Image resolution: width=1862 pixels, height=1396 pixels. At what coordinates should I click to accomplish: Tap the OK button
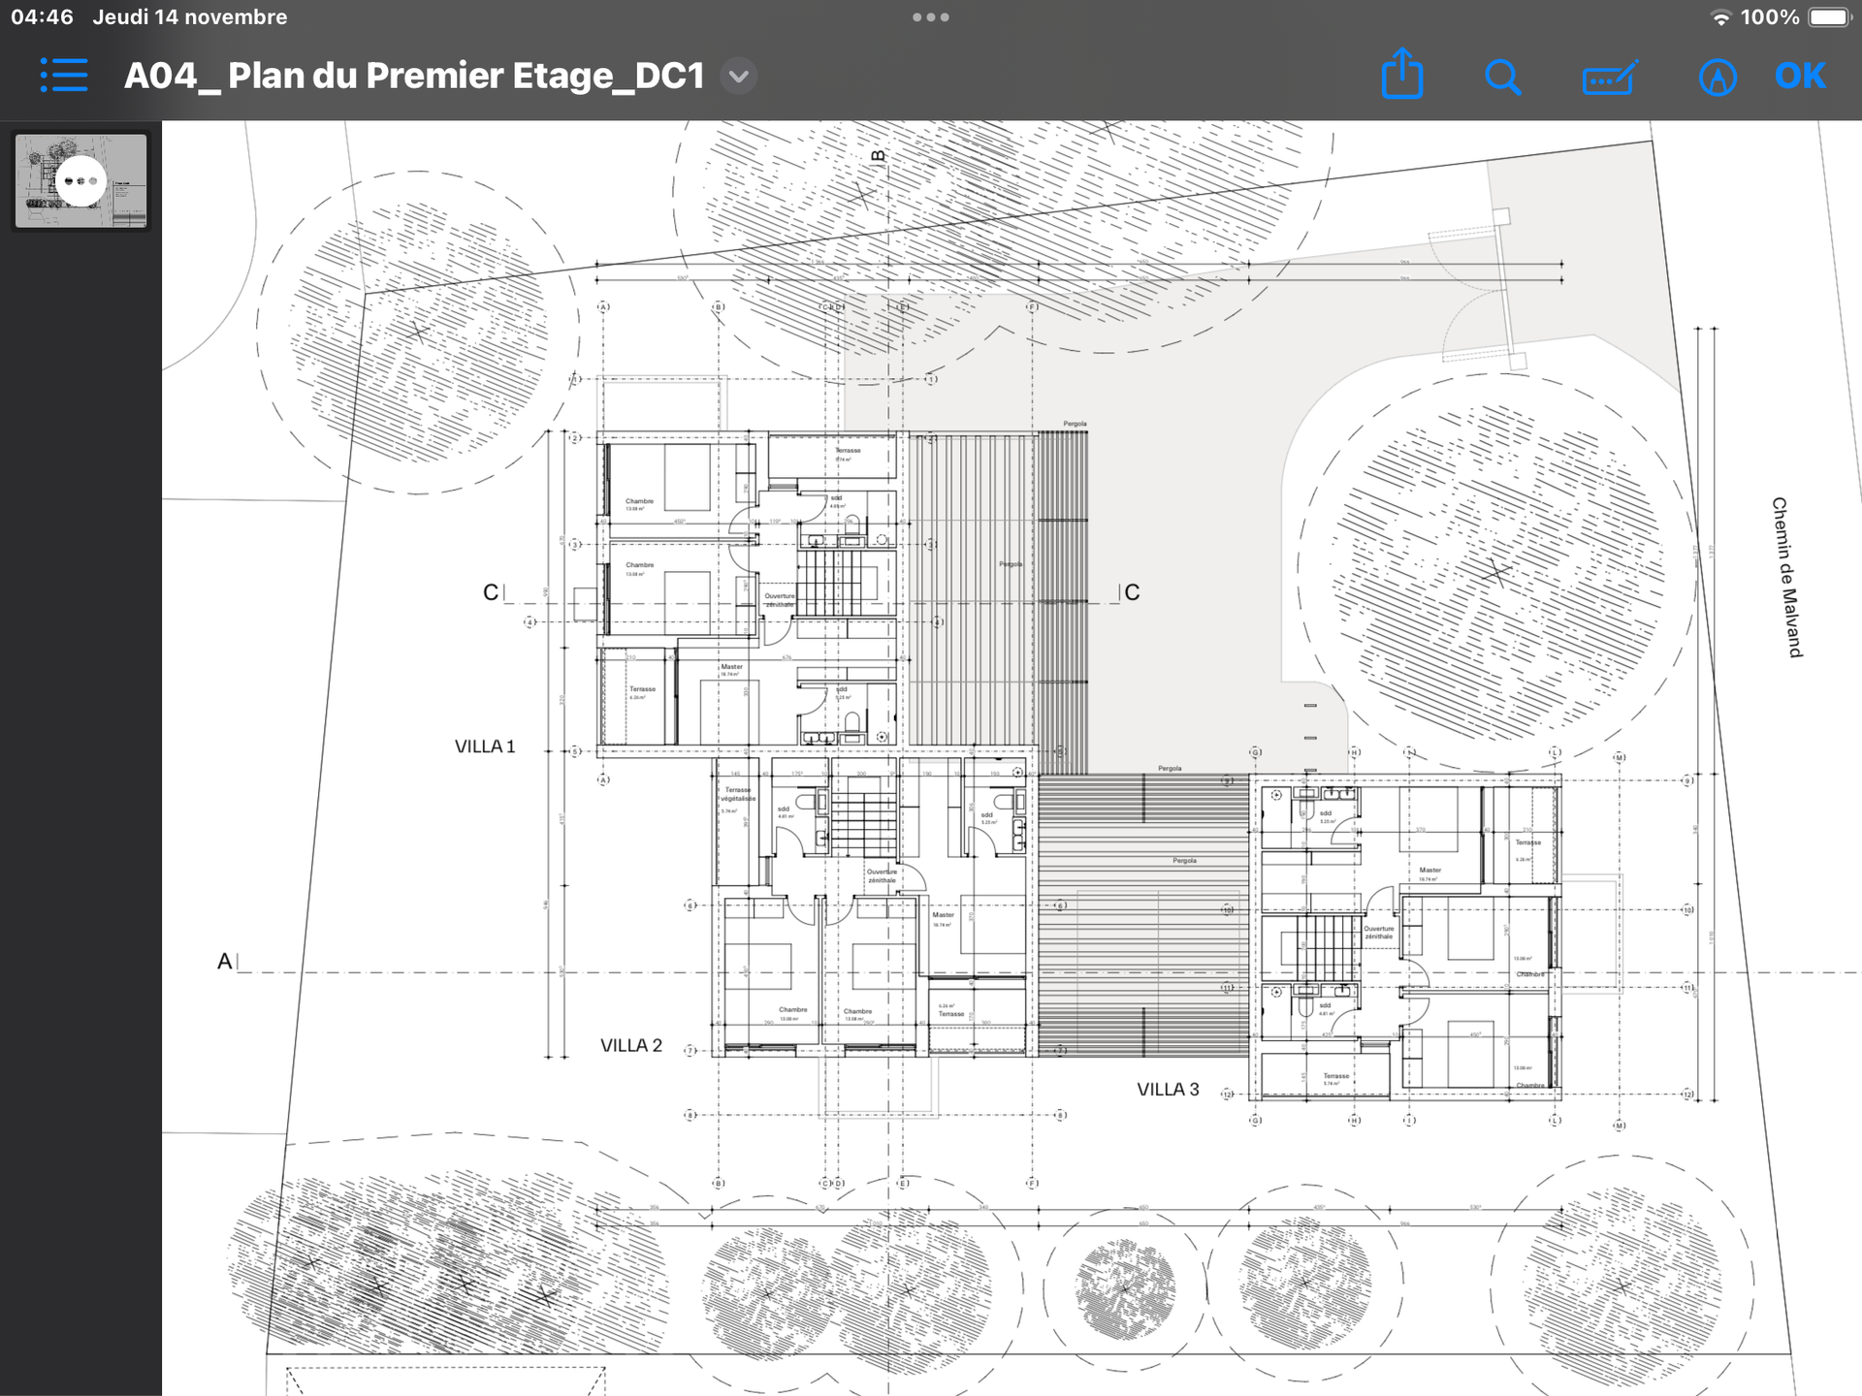[1800, 76]
